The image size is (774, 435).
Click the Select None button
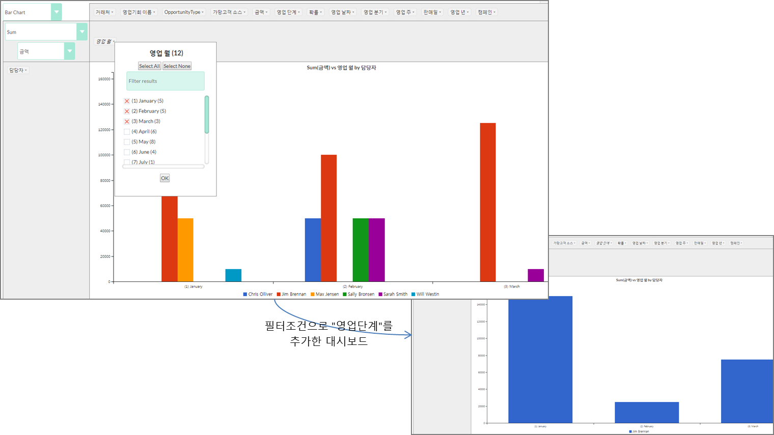[x=177, y=66]
